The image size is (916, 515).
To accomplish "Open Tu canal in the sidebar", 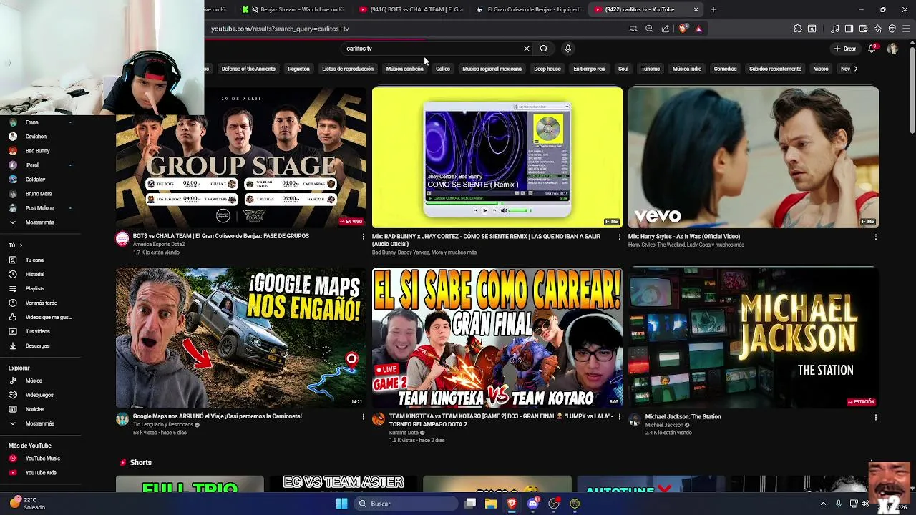I will (x=35, y=260).
